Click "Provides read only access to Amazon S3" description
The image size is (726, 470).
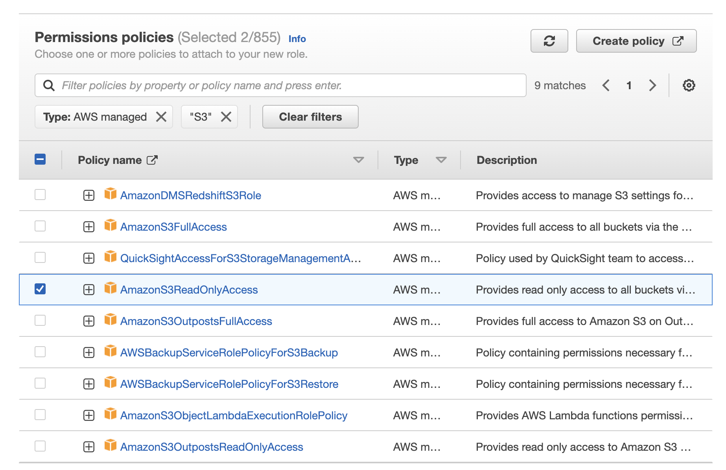[583, 447]
